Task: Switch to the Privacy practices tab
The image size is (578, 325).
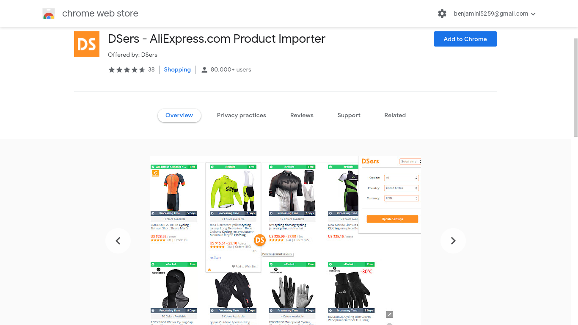Action: coord(242,115)
